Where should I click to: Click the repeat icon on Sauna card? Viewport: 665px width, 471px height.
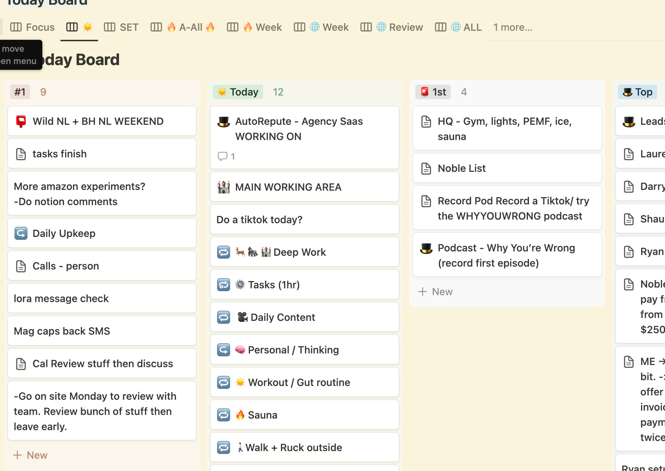point(224,415)
